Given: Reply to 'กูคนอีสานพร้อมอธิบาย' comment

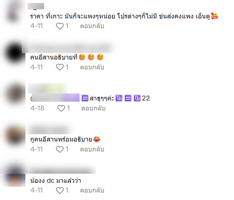Looking at the screenshot, I should click(x=92, y=149).
